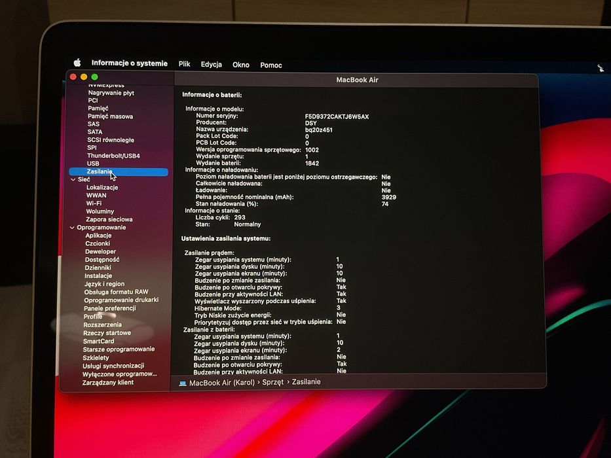
Task: Select Profile in sidebar
Action: click(x=93, y=317)
